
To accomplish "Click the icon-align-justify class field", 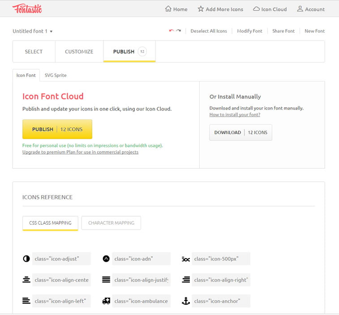I will point(141,280).
